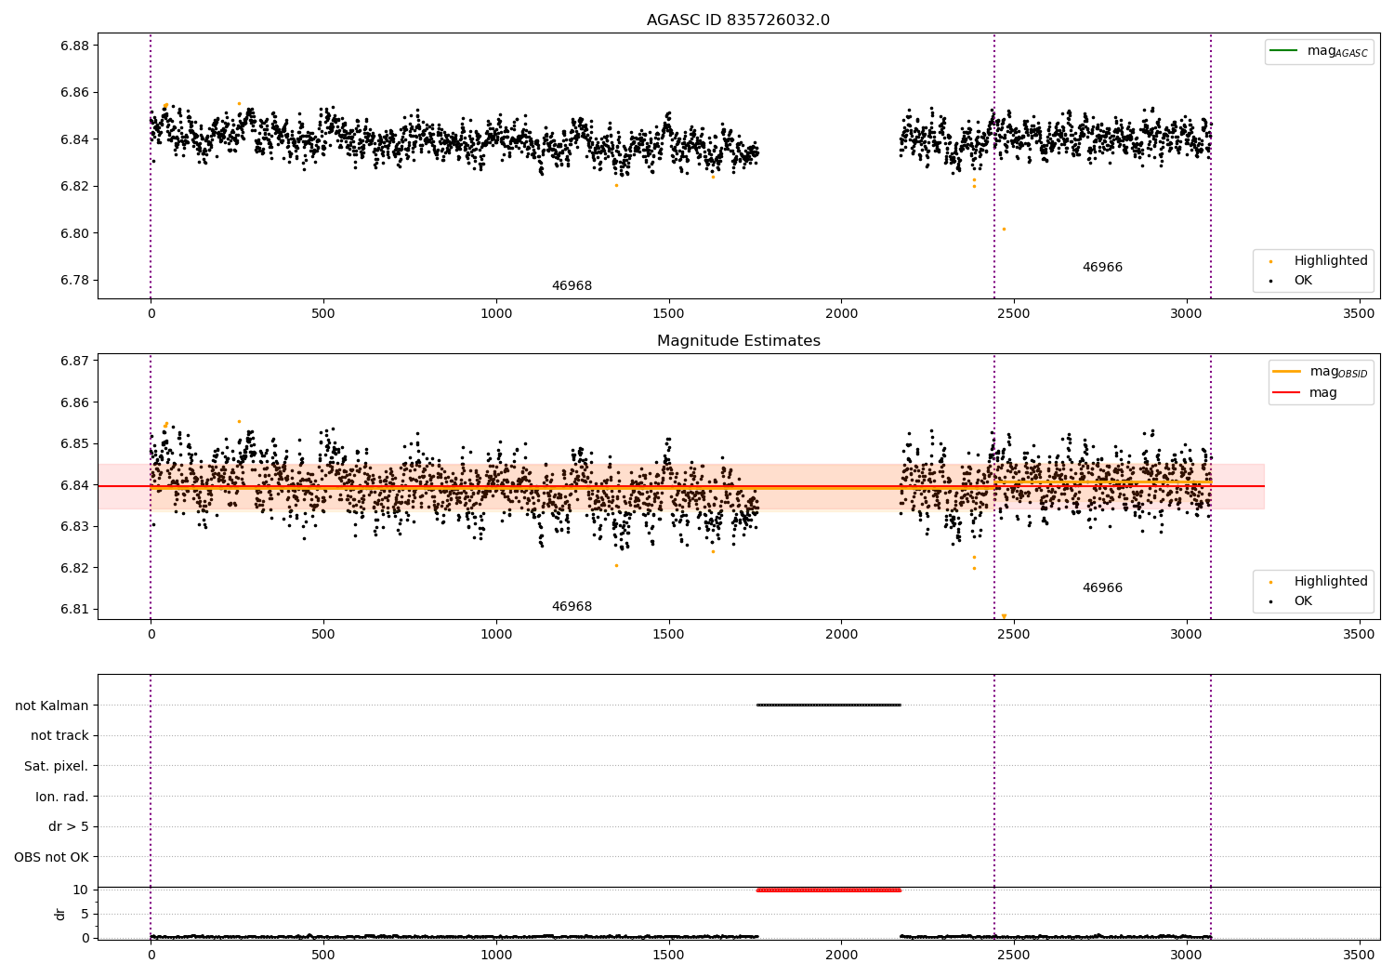Click the 'not Kalman' row label

point(52,706)
